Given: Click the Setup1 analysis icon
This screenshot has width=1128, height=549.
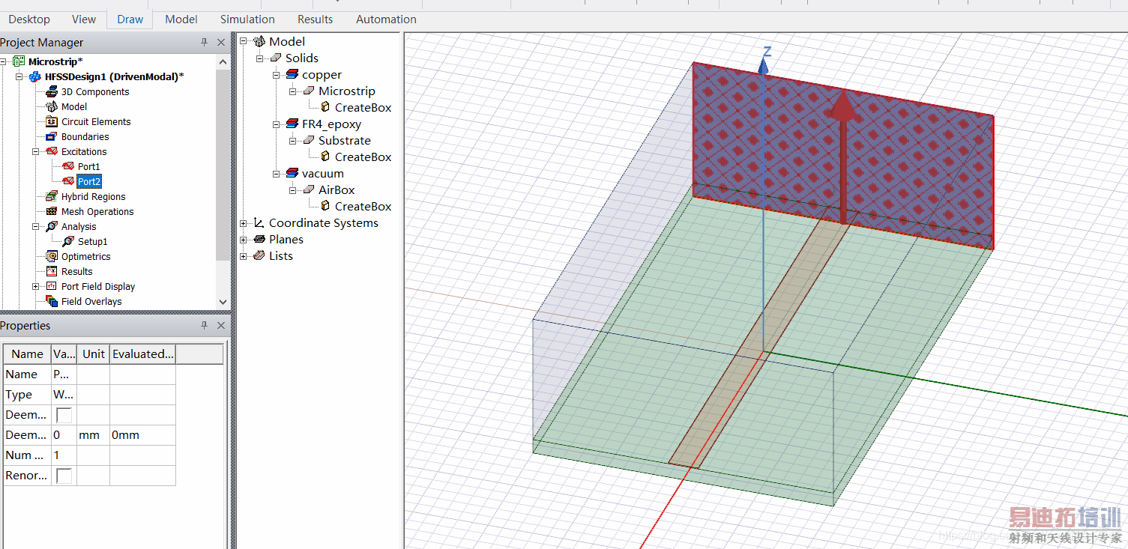Looking at the screenshot, I should (67, 242).
